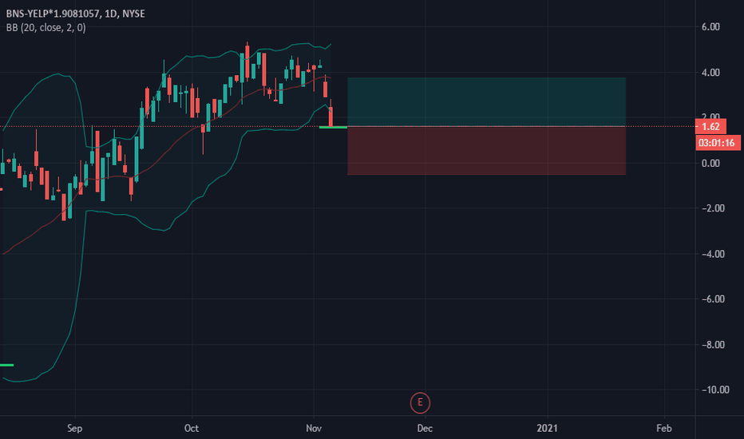The height and width of the screenshot is (439, 744).
Task: Click the 4.00 price axis label
Action: pyautogui.click(x=710, y=73)
